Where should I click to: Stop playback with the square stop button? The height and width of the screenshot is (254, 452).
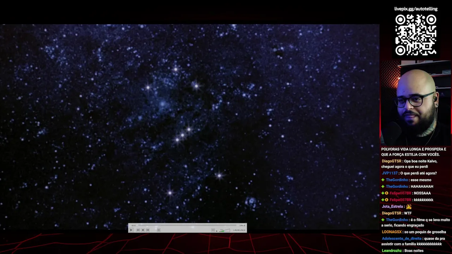click(x=143, y=230)
